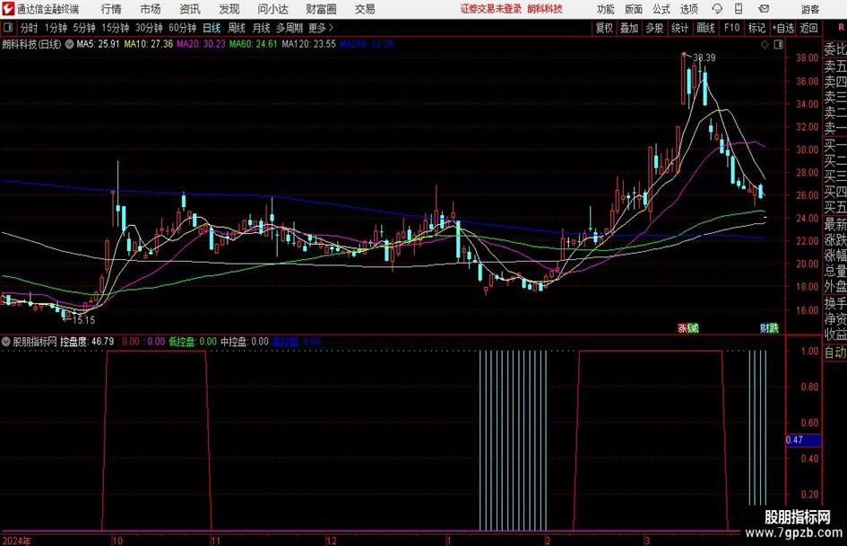Click the red 通达信 logo icon
Screen dimensions: 847x546
(x=8, y=9)
